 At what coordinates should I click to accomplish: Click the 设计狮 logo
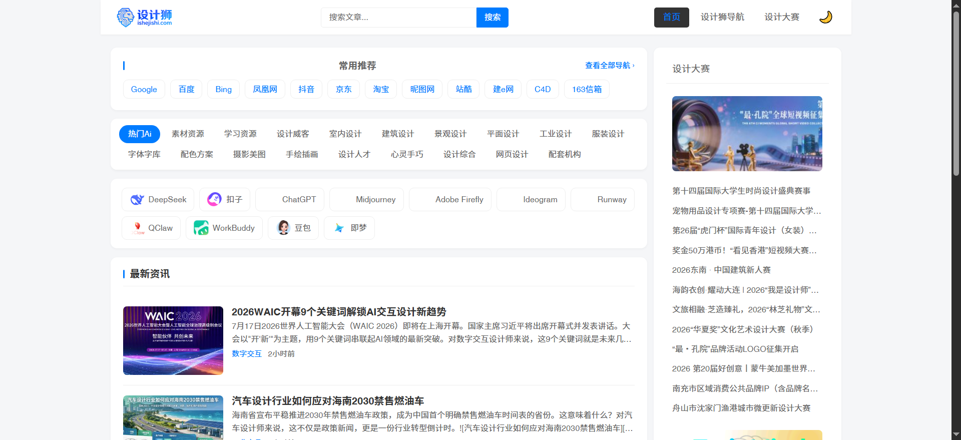click(144, 17)
